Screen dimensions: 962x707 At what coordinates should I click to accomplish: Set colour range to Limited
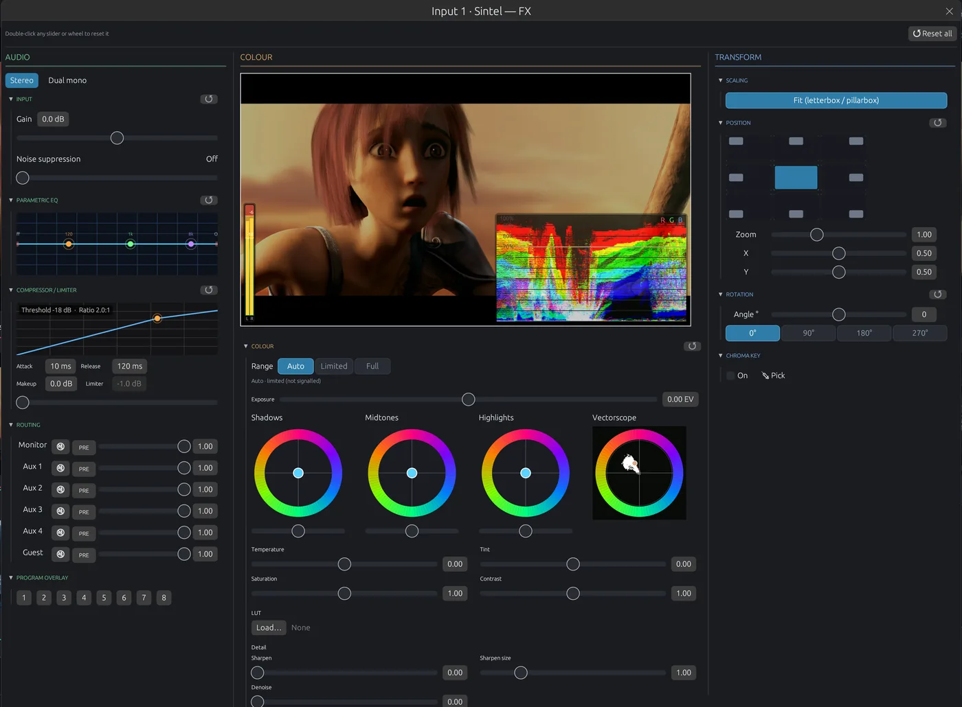pyautogui.click(x=334, y=367)
